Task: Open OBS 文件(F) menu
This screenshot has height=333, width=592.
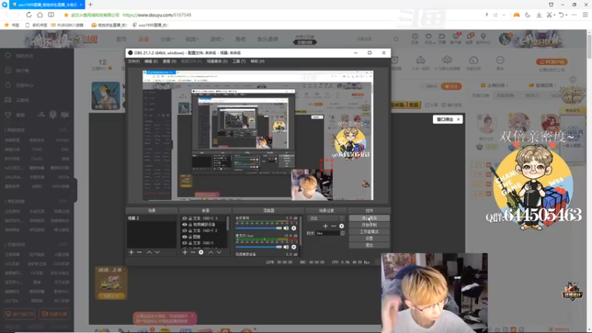Action: (134, 61)
